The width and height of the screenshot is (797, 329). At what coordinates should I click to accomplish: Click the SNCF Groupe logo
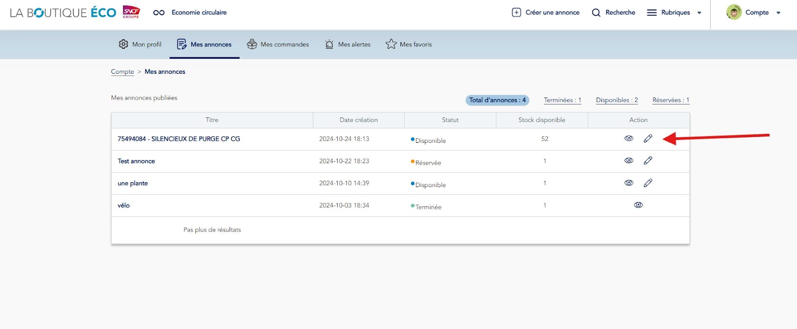[132, 12]
